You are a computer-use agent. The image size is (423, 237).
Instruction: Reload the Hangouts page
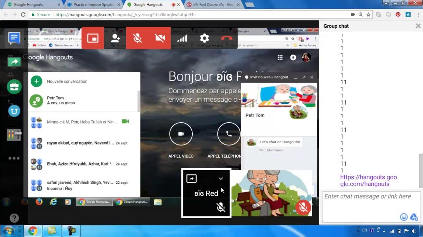point(23,14)
